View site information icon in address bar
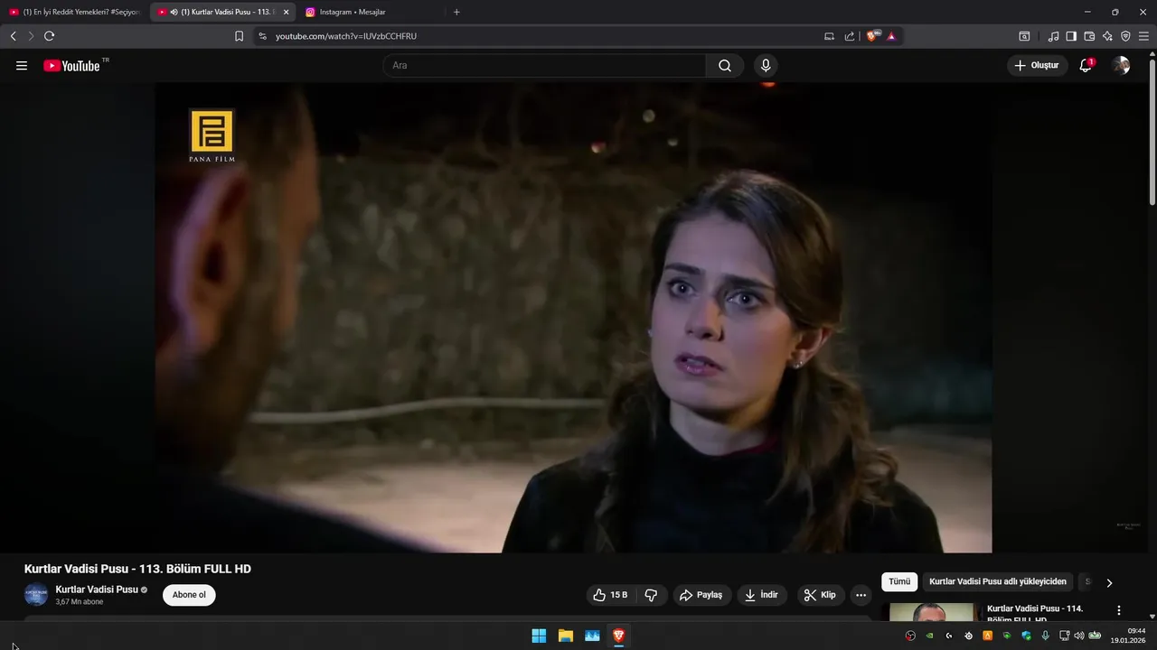The image size is (1157, 650). click(262, 36)
